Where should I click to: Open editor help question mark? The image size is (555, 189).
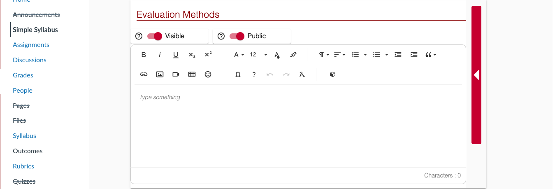click(254, 75)
